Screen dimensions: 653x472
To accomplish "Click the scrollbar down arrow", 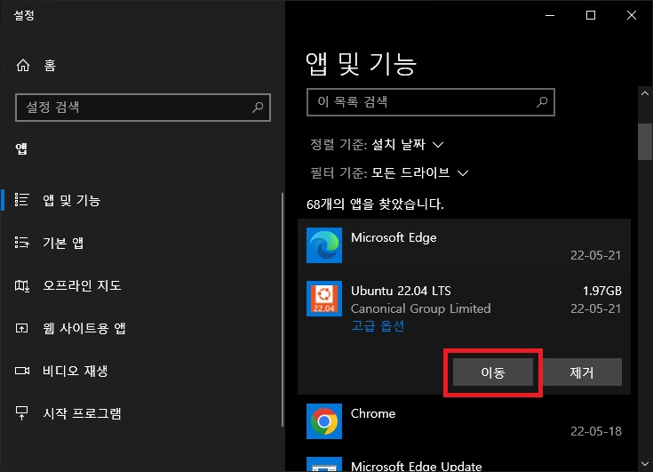I will [x=645, y=464].
